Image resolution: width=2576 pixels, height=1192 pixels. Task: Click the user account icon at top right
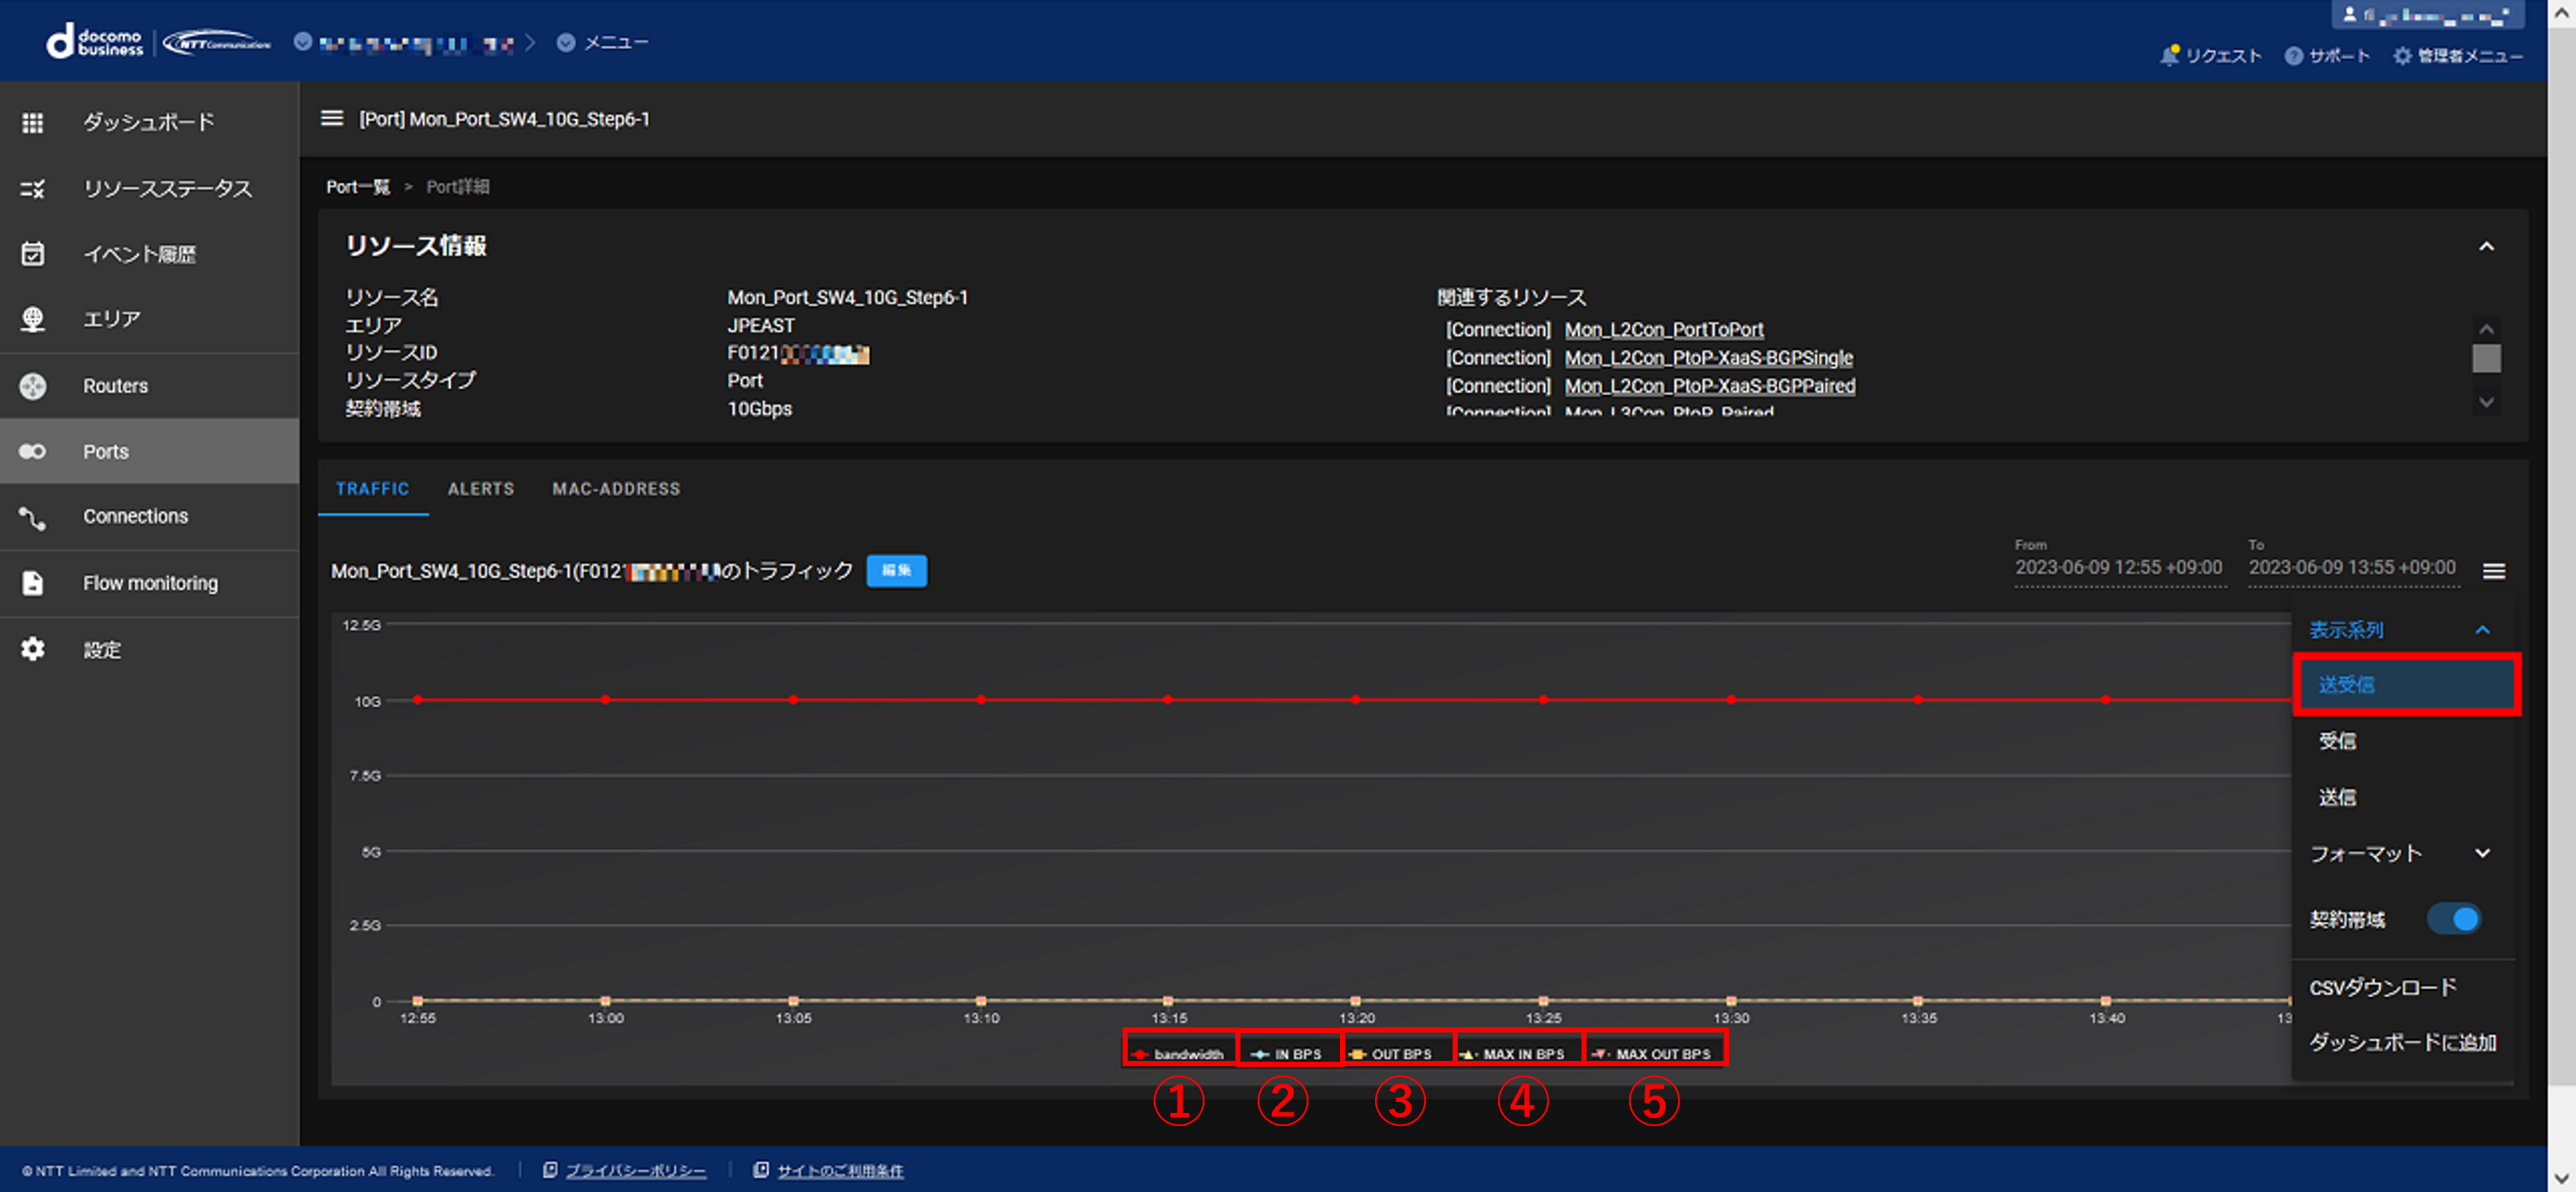2351,15
